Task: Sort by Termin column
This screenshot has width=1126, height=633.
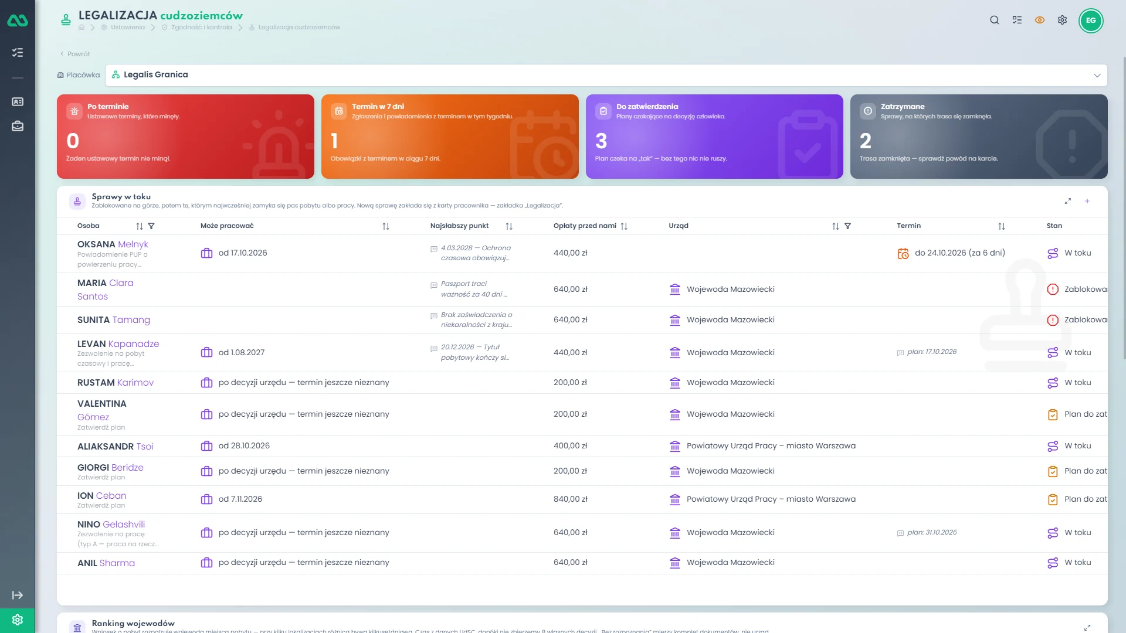Action: 1002,226
